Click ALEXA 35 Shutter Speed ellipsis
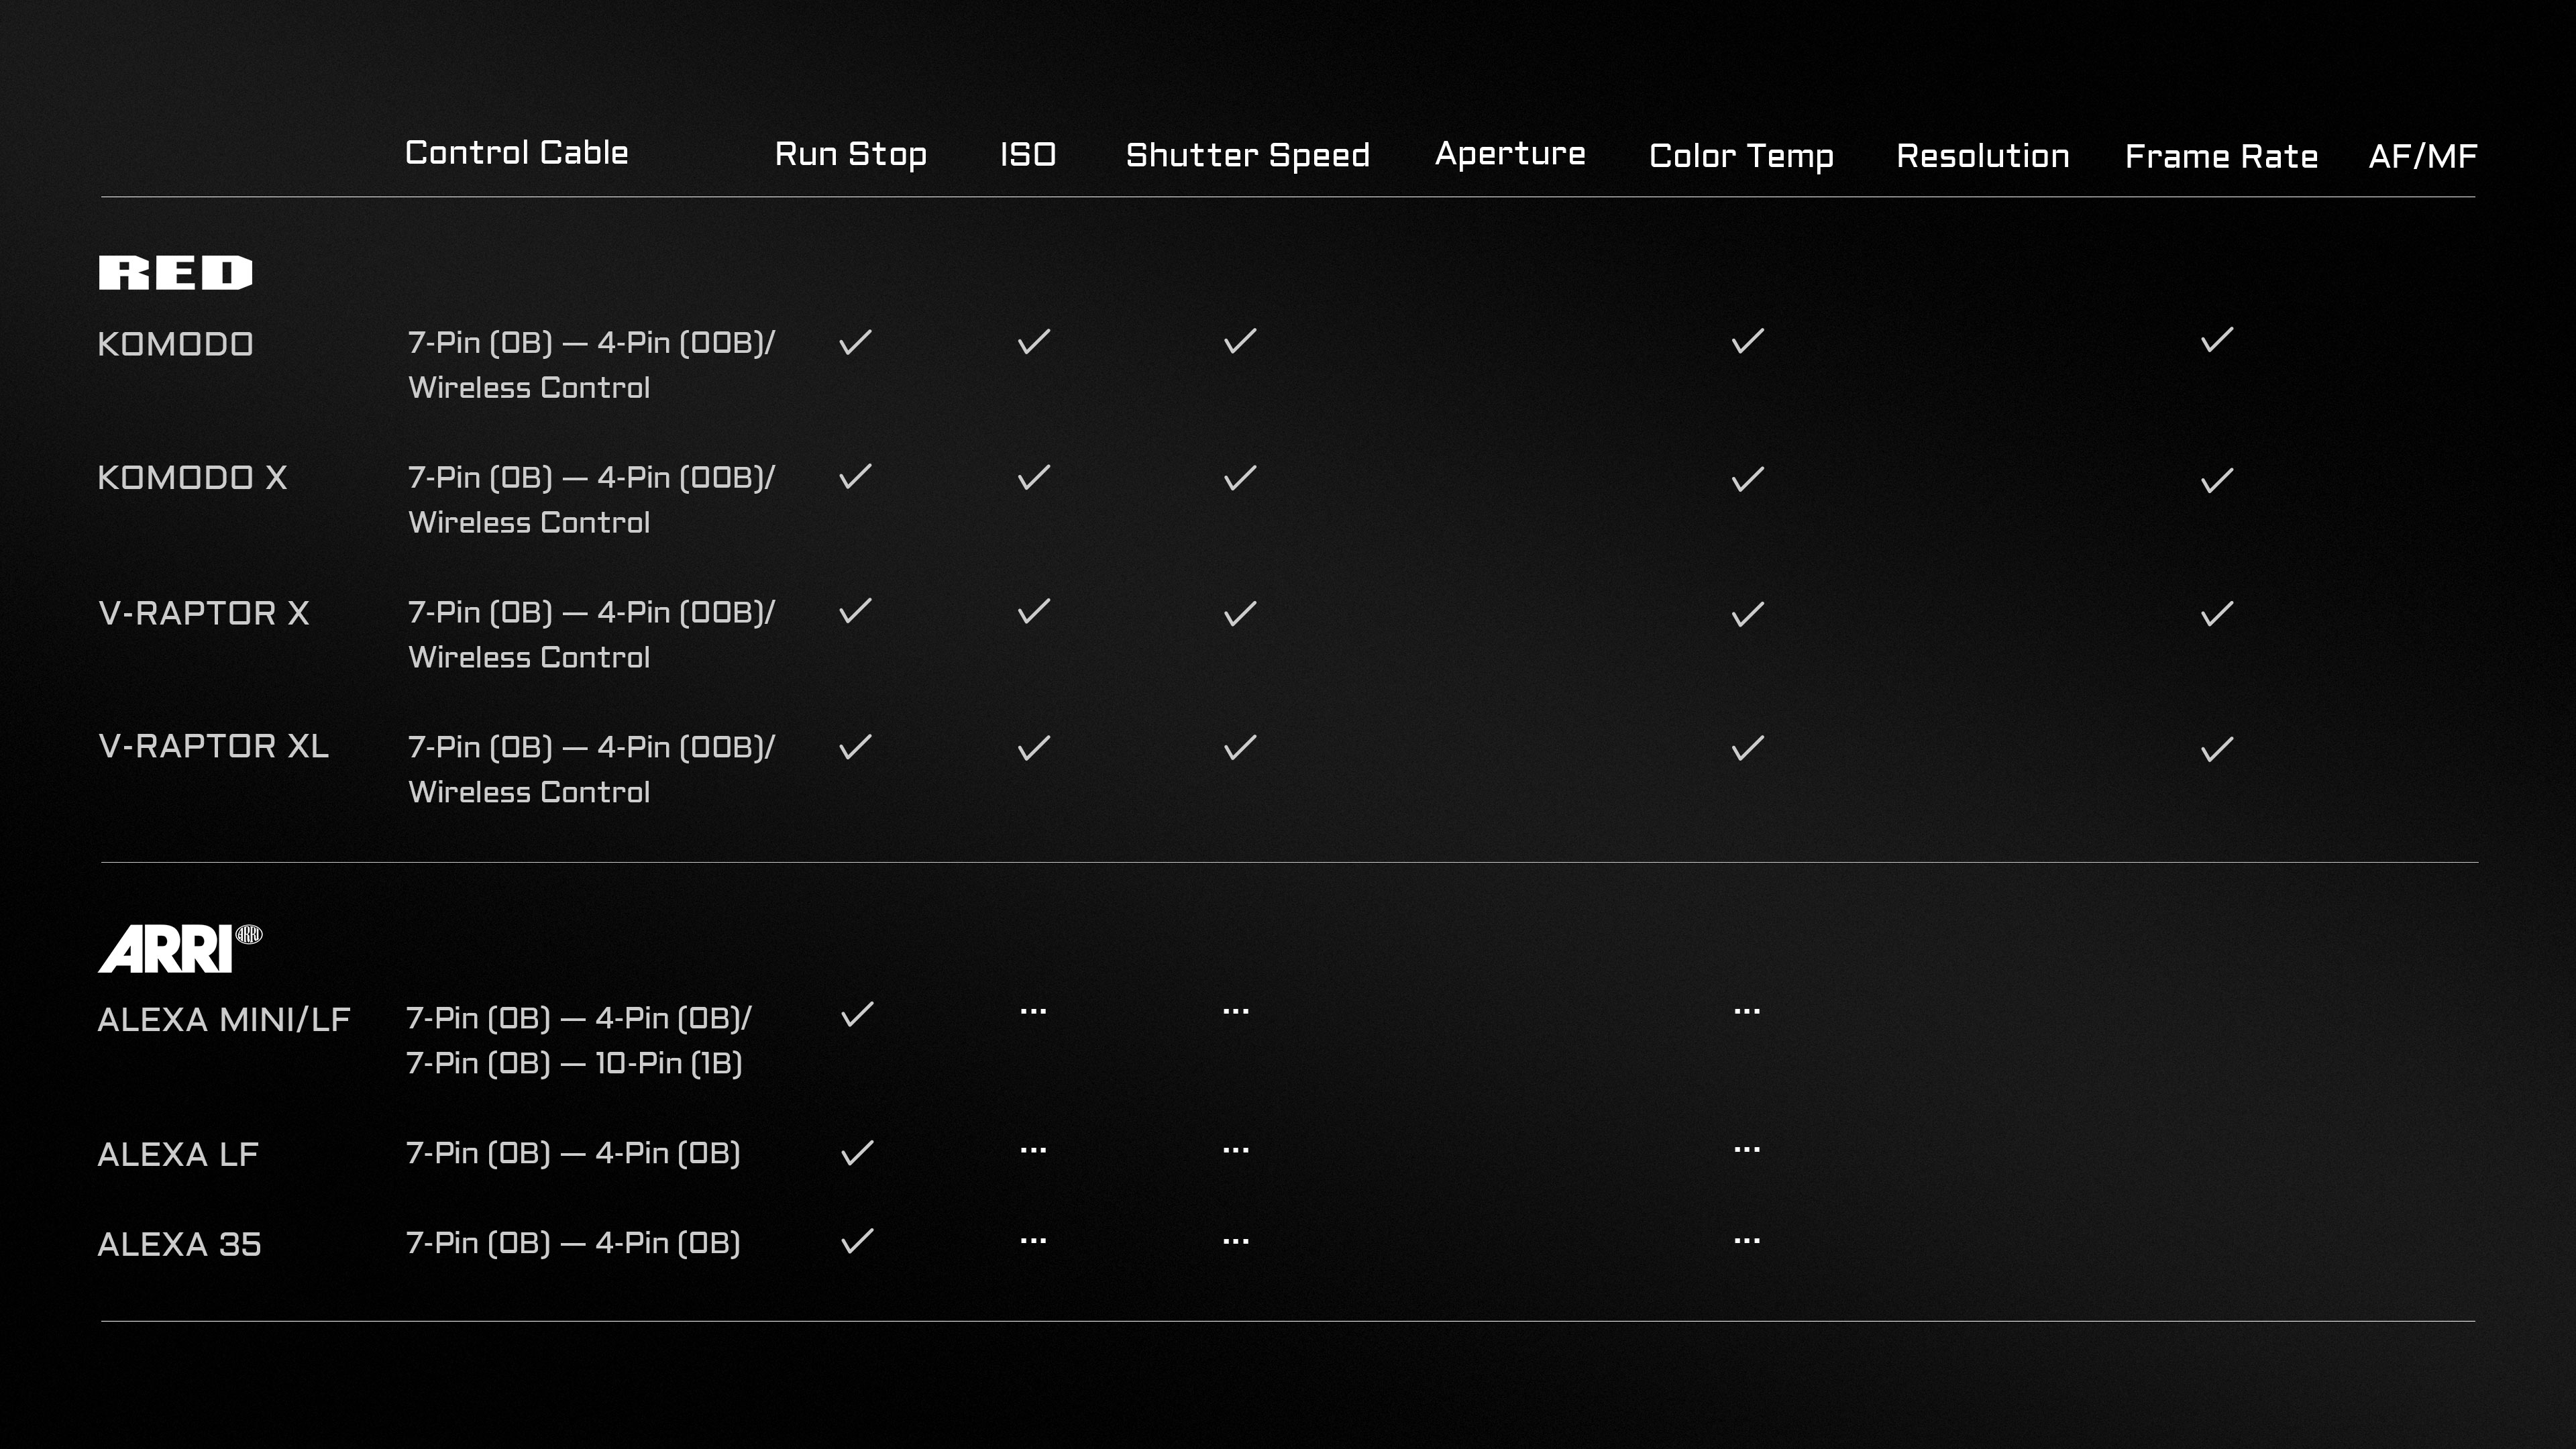The width and height of the screenshot is (2576, 1449). pos(1236,1242)
